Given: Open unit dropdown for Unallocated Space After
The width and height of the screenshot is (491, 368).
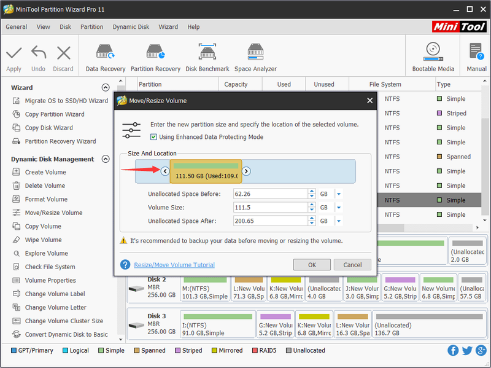Looking at the screenshot, I should coord(339,221).
